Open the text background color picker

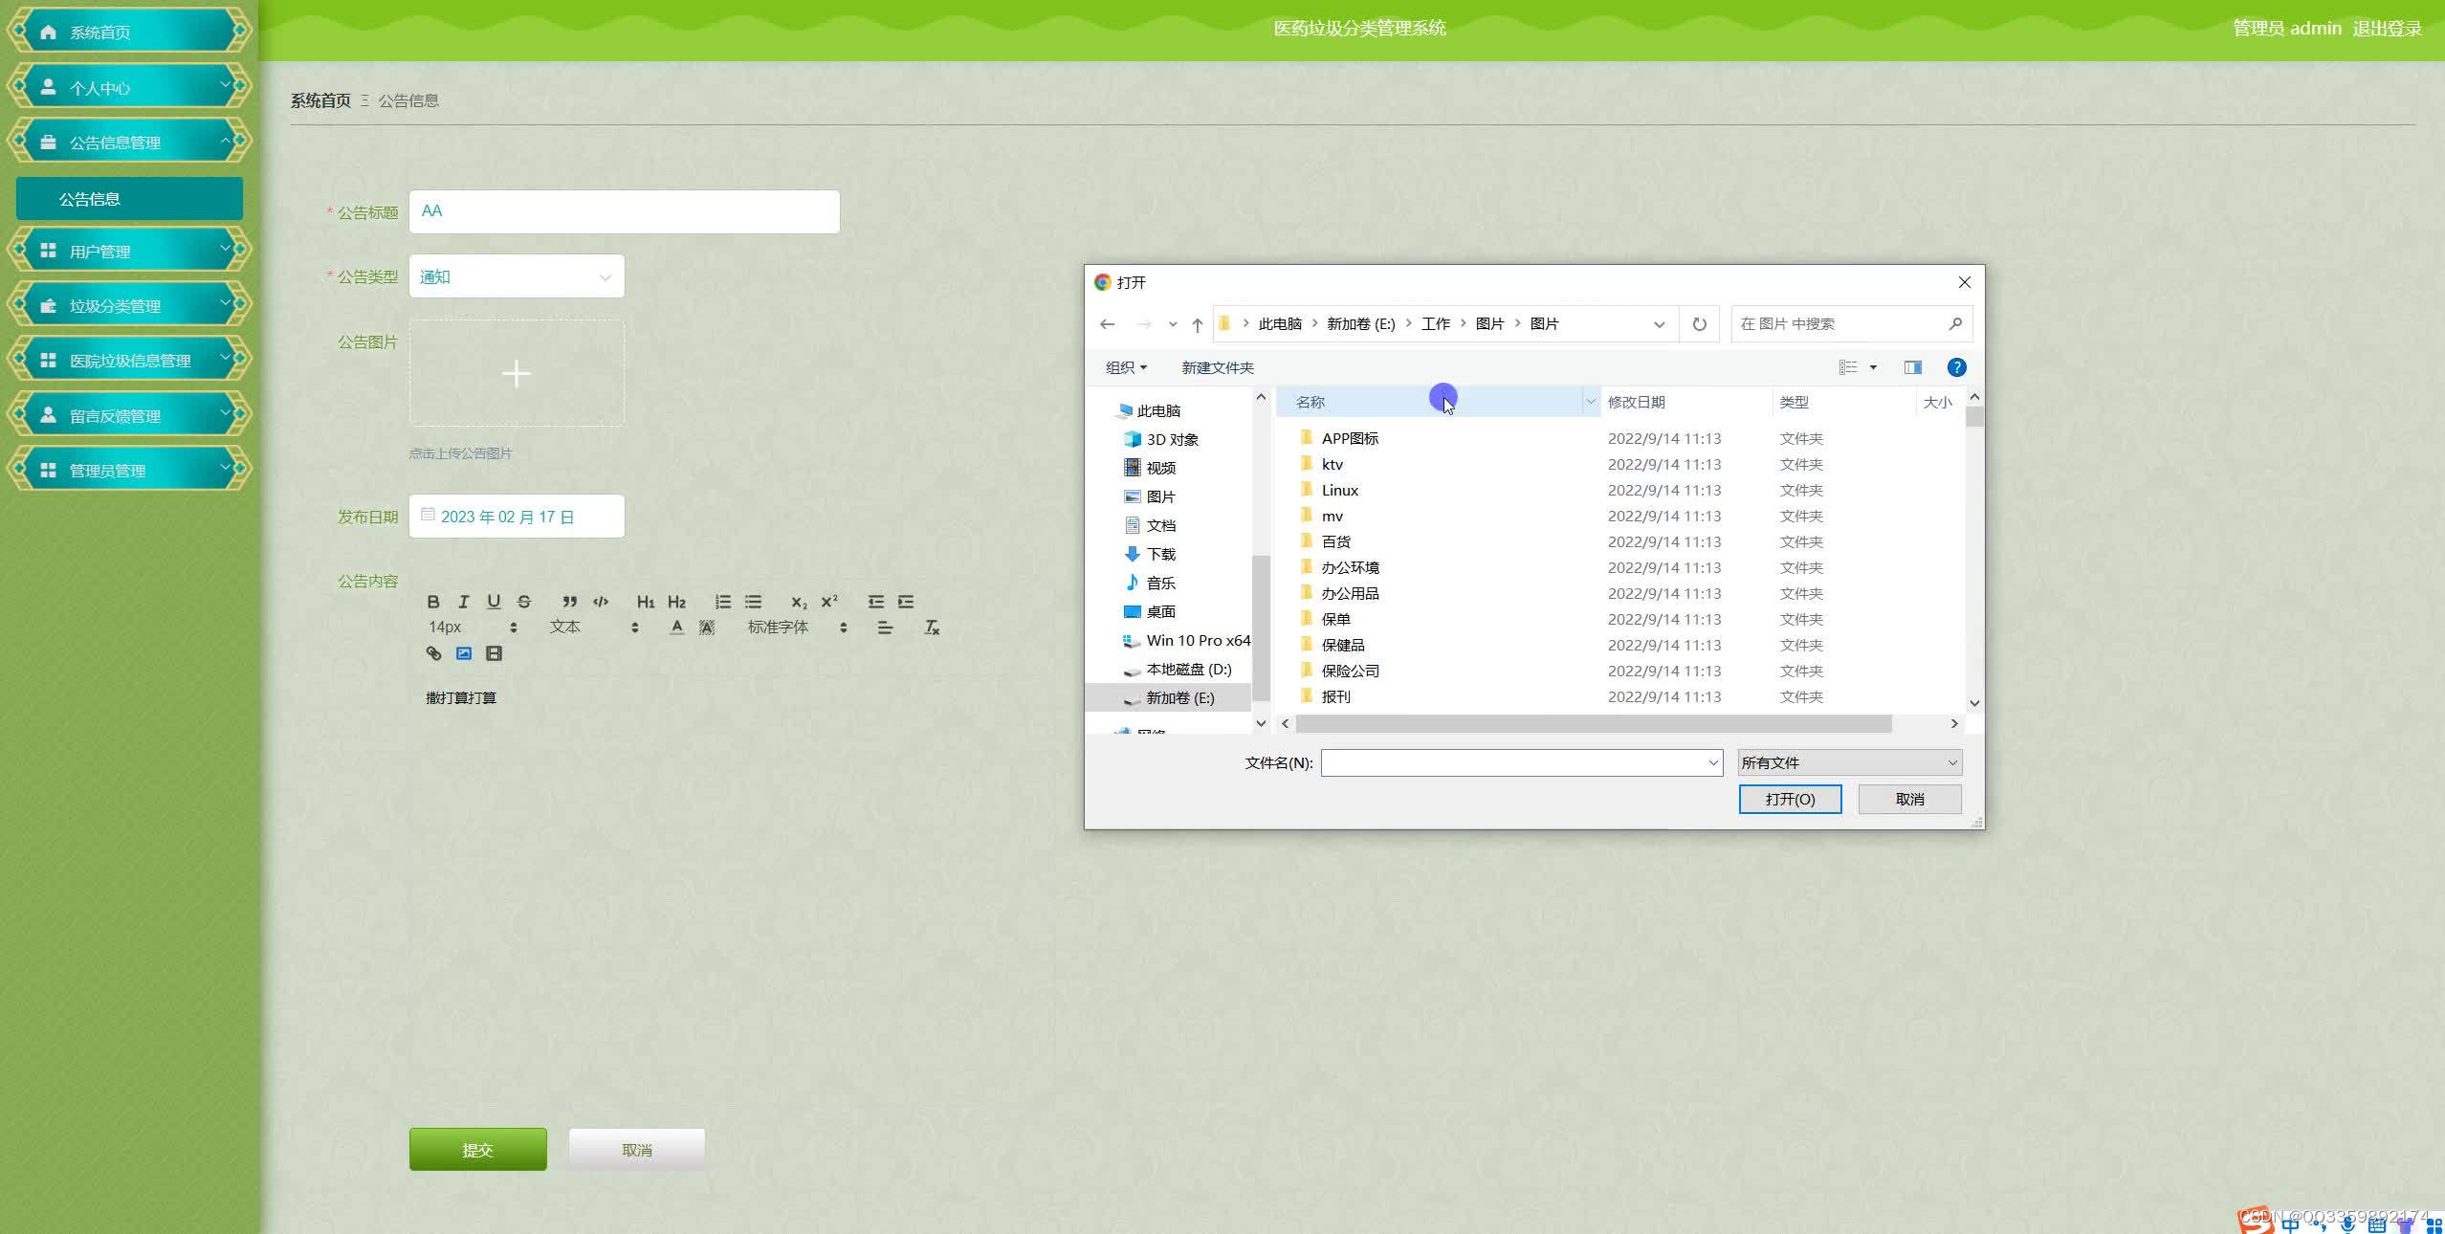point(707,628)
